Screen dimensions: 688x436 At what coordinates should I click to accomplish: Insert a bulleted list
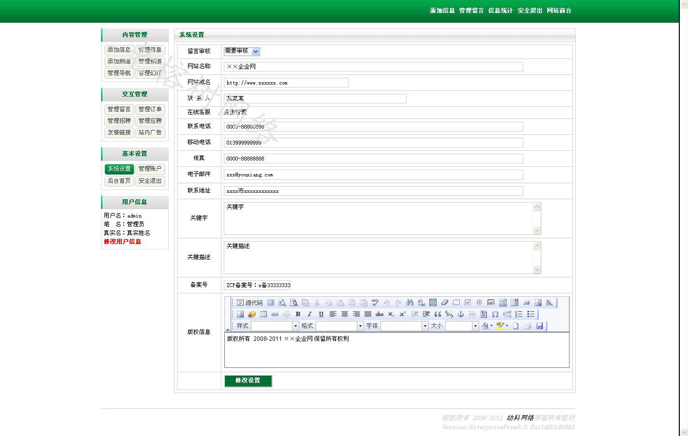[x=531, y=314]
